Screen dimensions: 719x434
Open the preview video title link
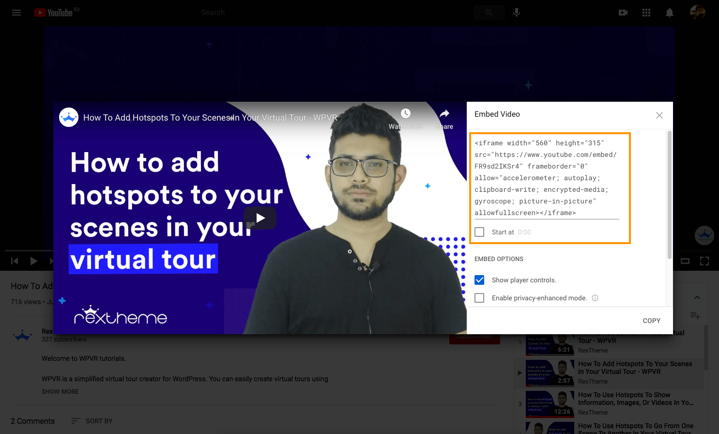[210, 118]
